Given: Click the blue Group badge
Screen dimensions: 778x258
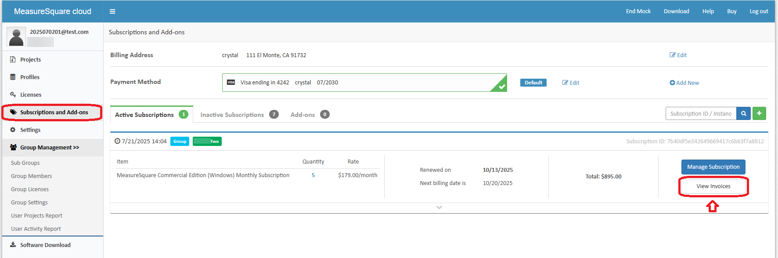Looking at the screenshot, I should point(180,141).
